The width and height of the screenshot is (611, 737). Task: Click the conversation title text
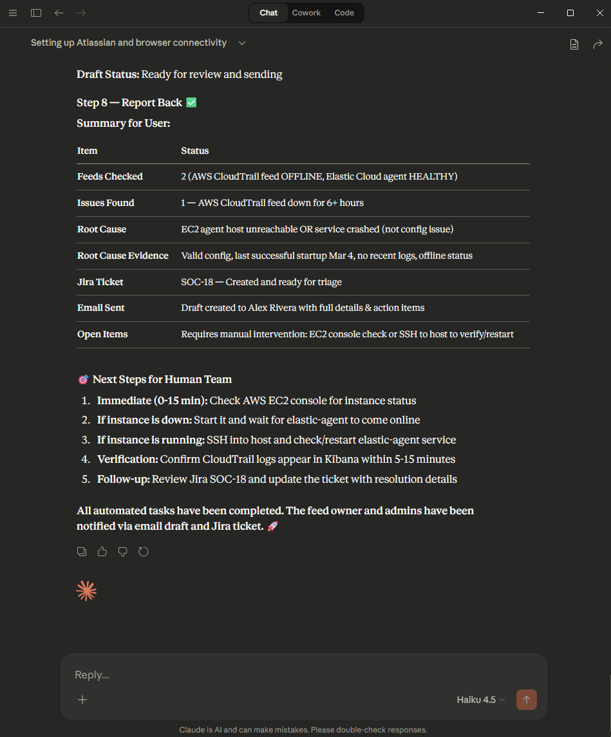[x=129, y=43]
